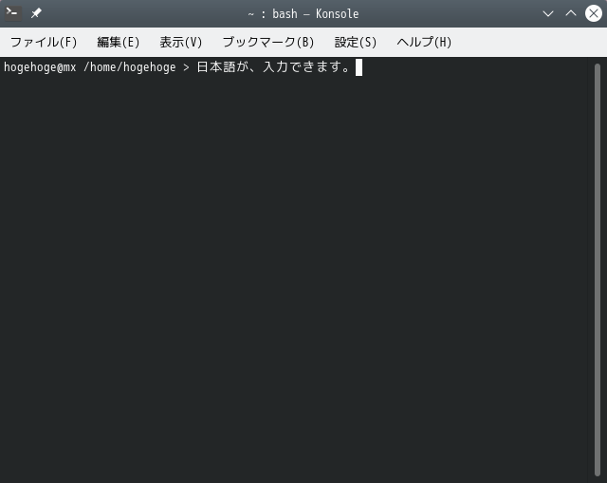Click the typed text 日本語が、入力できます。
The width and height of the screenshot is (607, 483).
(x=274, y=67)
